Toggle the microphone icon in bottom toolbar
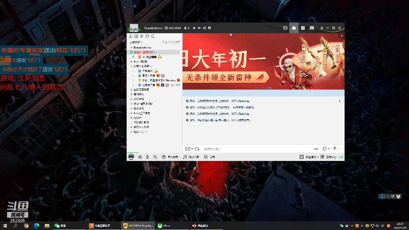The width and height of the screenshot is (409, 230). coord(147,157)
